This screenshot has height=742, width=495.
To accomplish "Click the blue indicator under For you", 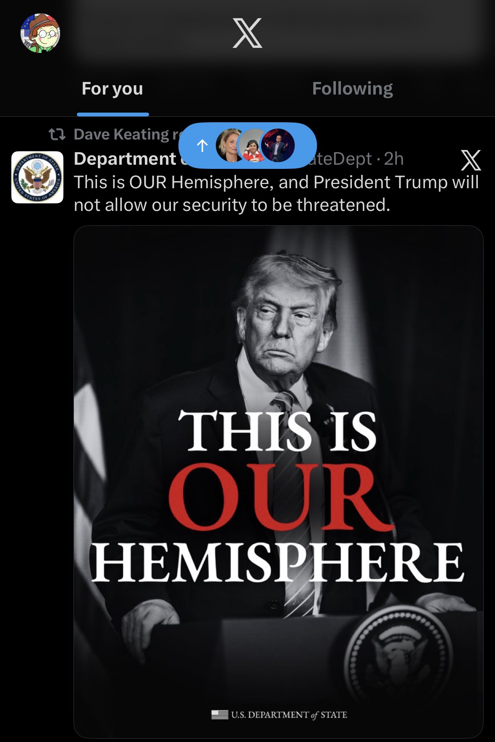I will tap(113, 114).
